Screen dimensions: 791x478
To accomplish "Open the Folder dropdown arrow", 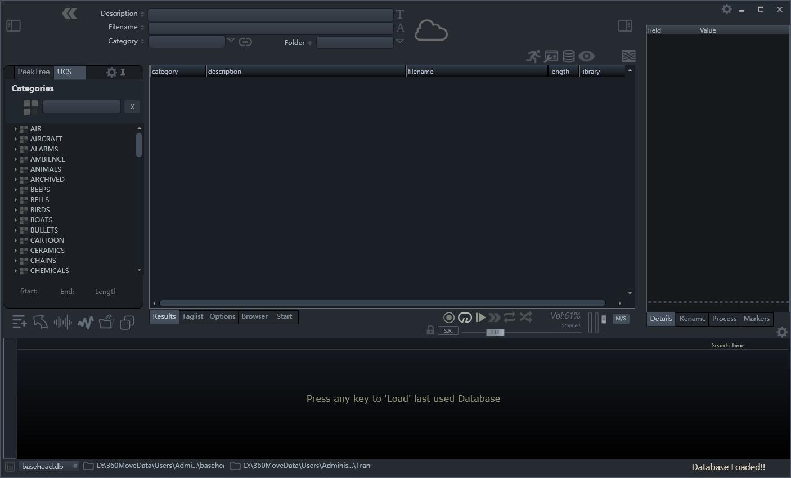I will tap(400, 41).
